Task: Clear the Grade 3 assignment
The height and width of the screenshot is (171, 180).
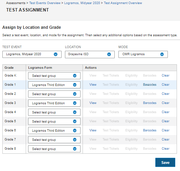Action: [x=165, y=103]
